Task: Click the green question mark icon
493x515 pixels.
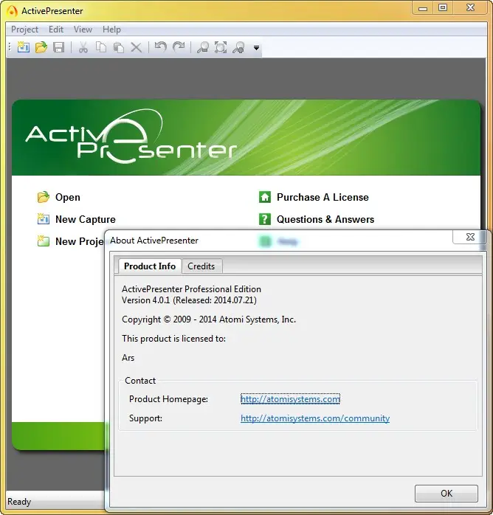Action: tap(265, 219)
